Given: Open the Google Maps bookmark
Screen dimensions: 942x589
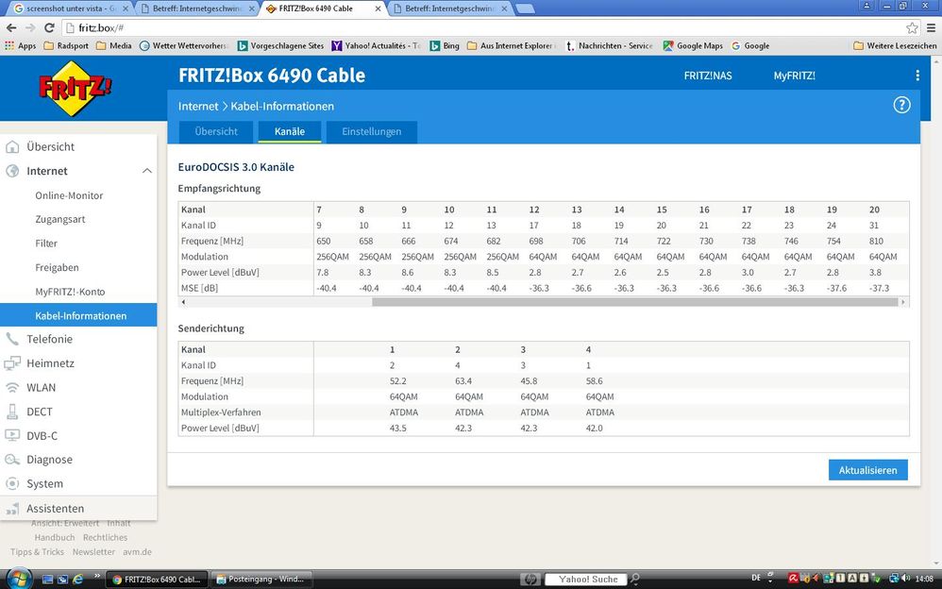Looking at the screenshot, I should [693, 45].
